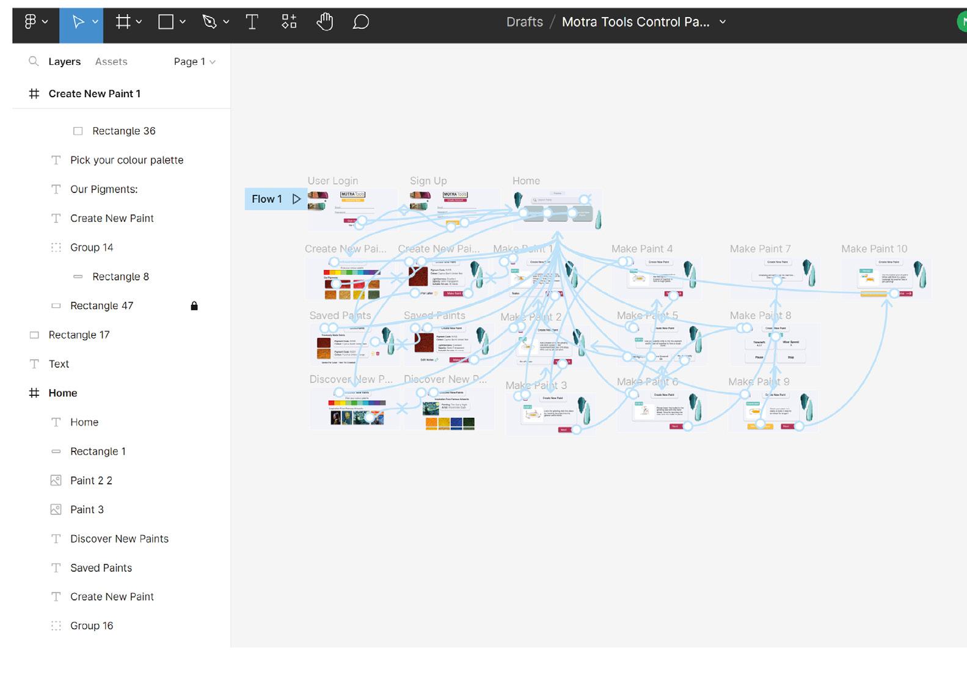Expand file name dropdown chevron
The width and height of the screenshot is (967, 675).
pos(723,22)
